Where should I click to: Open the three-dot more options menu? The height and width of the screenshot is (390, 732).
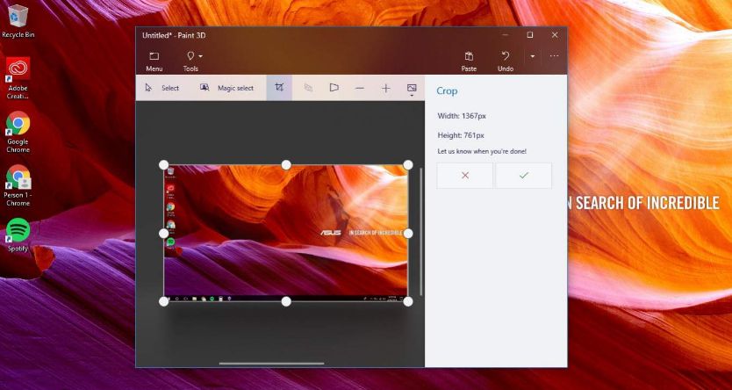pos(554,56)
